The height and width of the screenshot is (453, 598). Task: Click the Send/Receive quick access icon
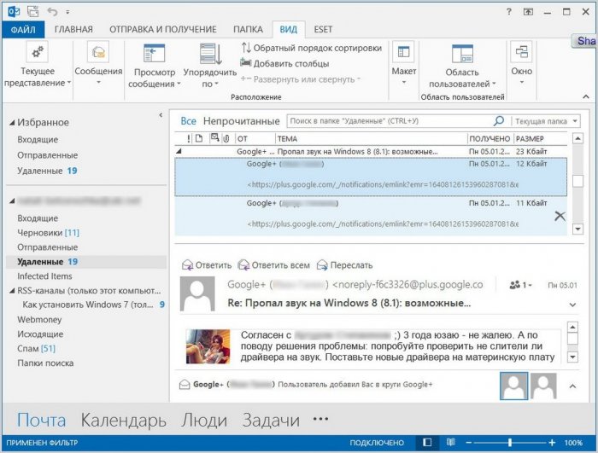(32, 12)
